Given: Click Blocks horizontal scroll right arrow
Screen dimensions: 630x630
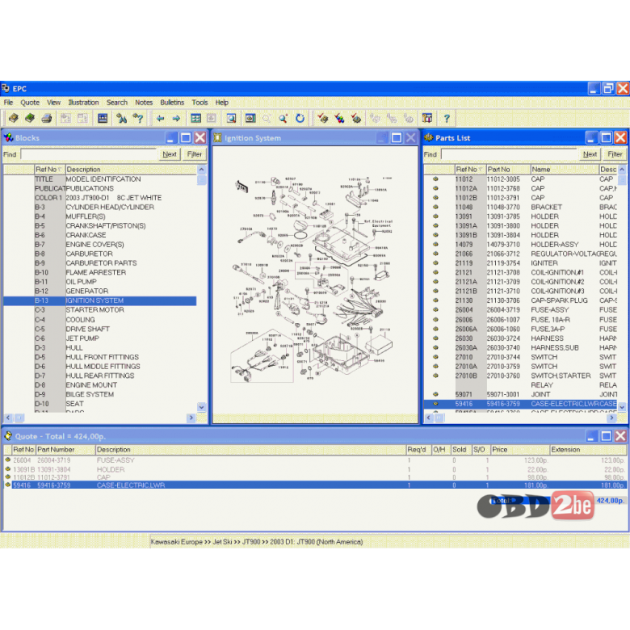Looking at the screenshot, I should 191,418.
